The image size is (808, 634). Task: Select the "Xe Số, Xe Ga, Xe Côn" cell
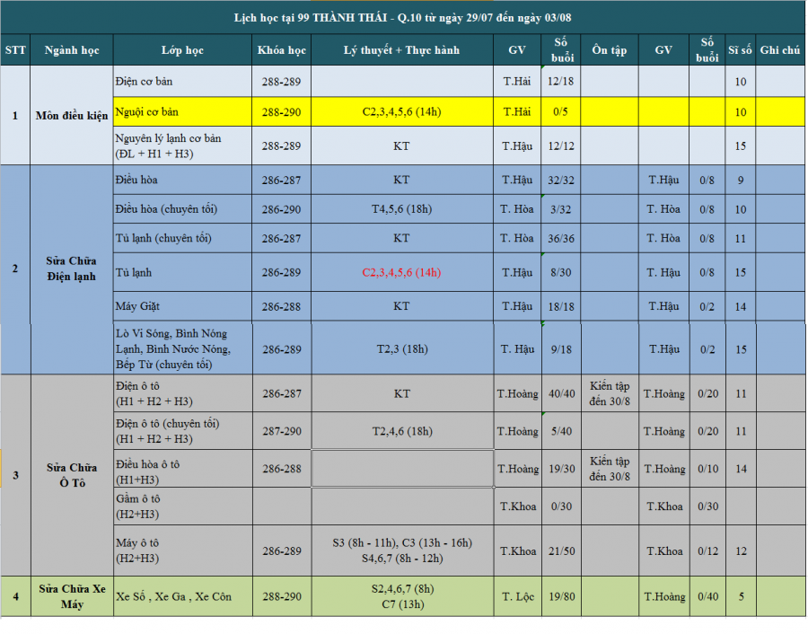pyautogui.click(x=182, y=597)
